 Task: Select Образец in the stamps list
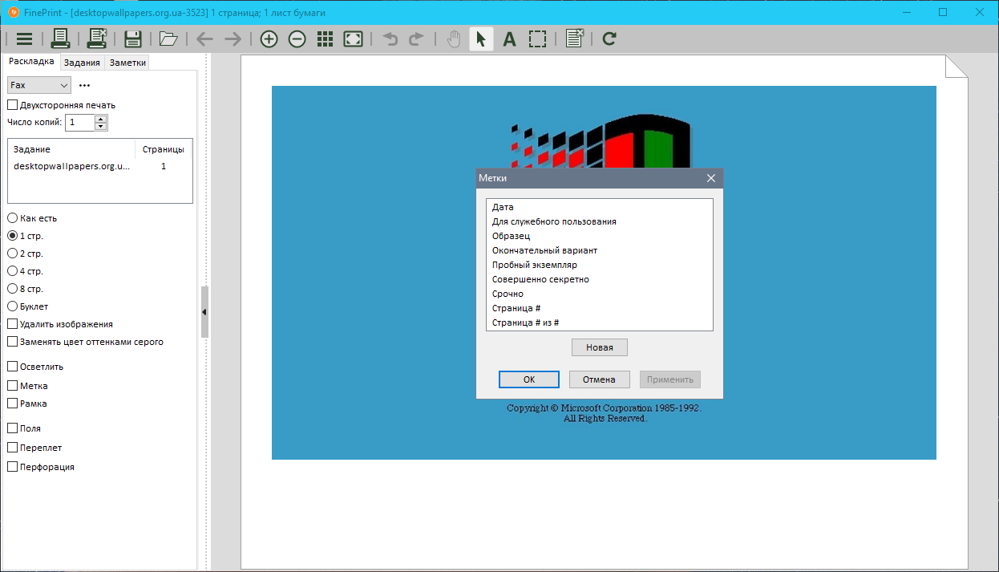[600, 236]
